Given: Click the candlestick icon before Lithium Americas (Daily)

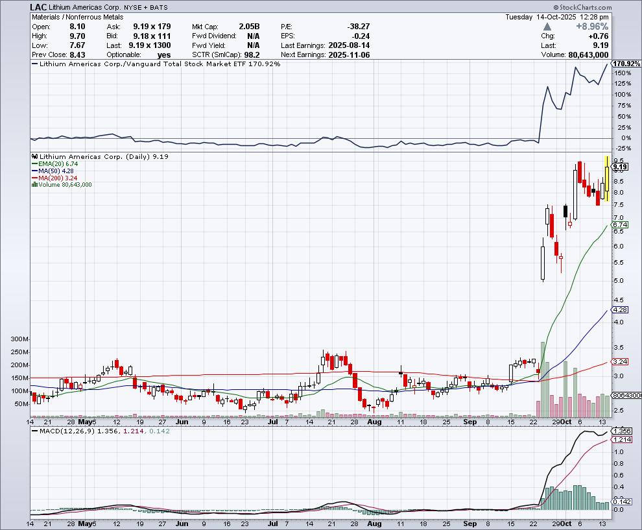Looking at the screenshot, I should (x=35, y=156).
